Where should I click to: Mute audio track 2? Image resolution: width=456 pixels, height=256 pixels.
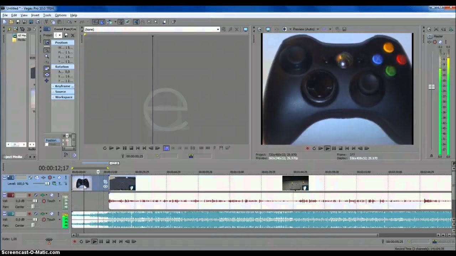click(x=52, y=195)
